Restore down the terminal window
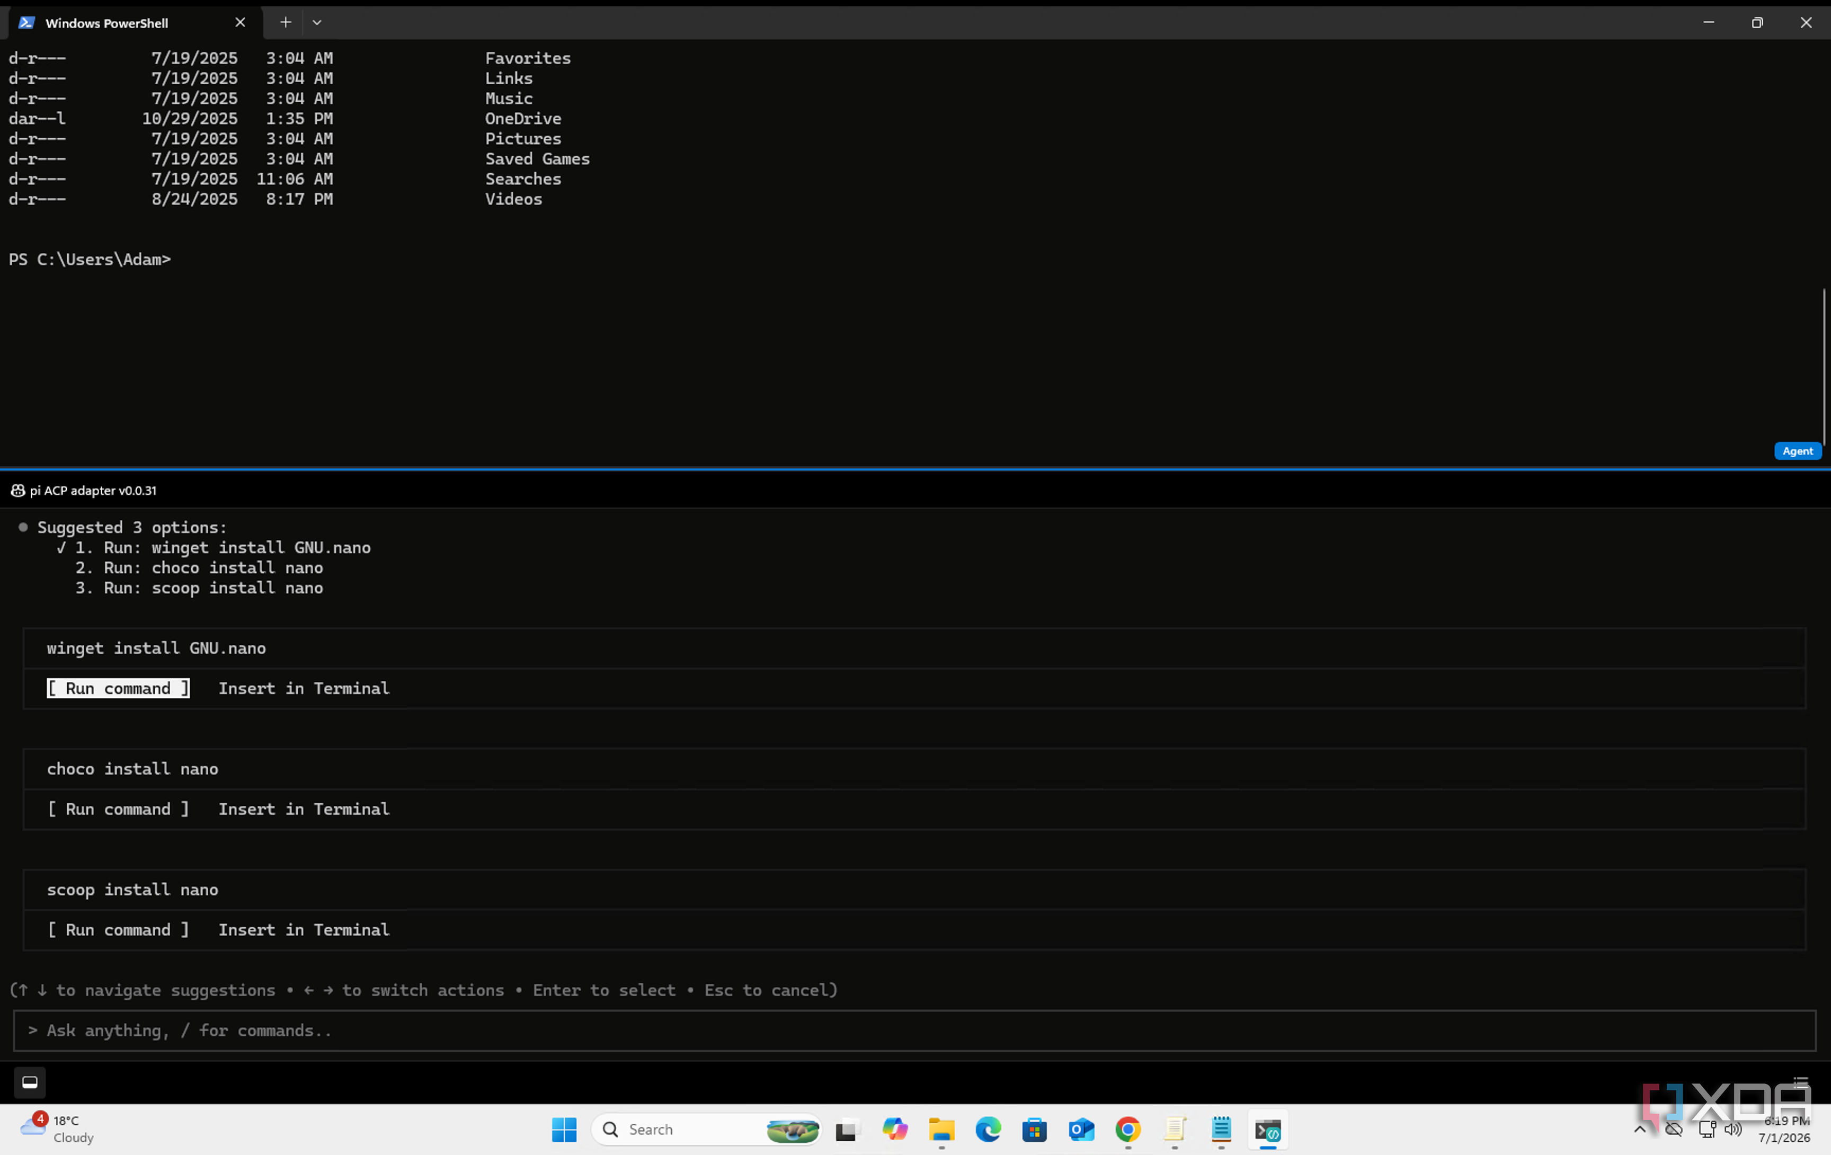This screenshot has height=1155, width=1831. [1757, 23]
